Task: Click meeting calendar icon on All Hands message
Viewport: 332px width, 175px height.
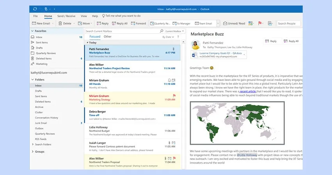Action: coord(174,80)
